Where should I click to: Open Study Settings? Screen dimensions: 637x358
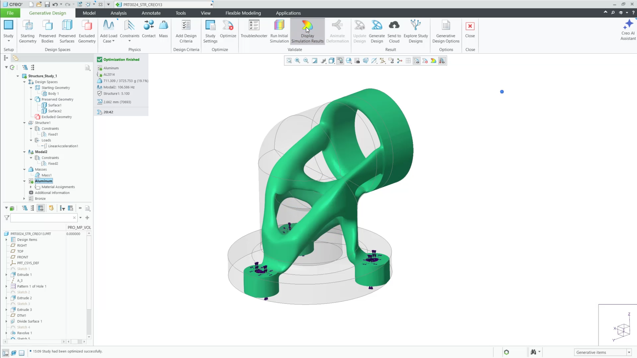pos(210,31)
